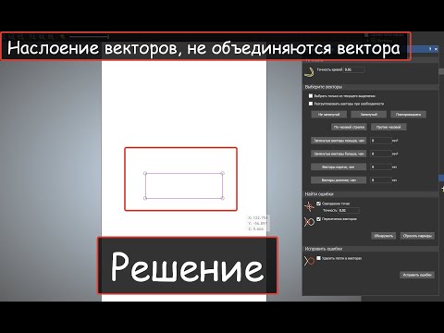Click the curve tolerance input field
The height and width of the screenshot is (333, 444).
coord(354,69)
